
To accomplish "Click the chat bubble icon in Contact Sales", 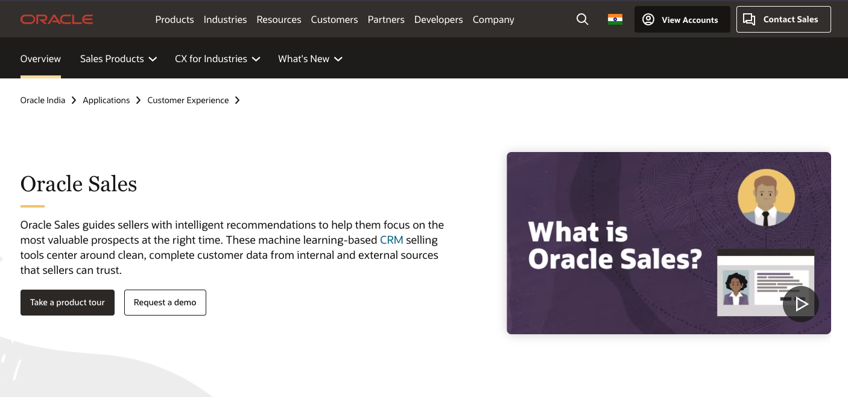I will (x=749, y=19).
